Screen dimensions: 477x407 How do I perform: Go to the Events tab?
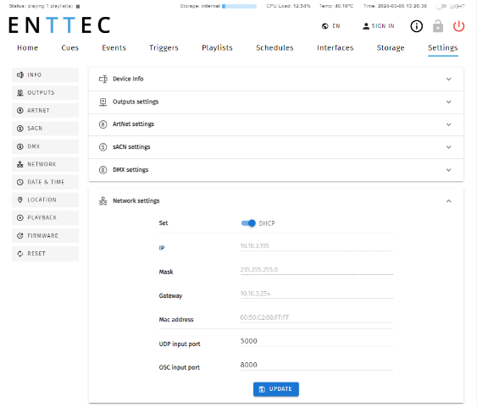(114, 47)
